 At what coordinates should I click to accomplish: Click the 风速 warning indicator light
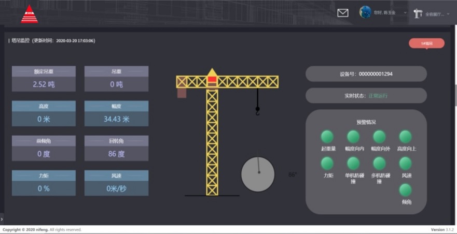point(405,164)
